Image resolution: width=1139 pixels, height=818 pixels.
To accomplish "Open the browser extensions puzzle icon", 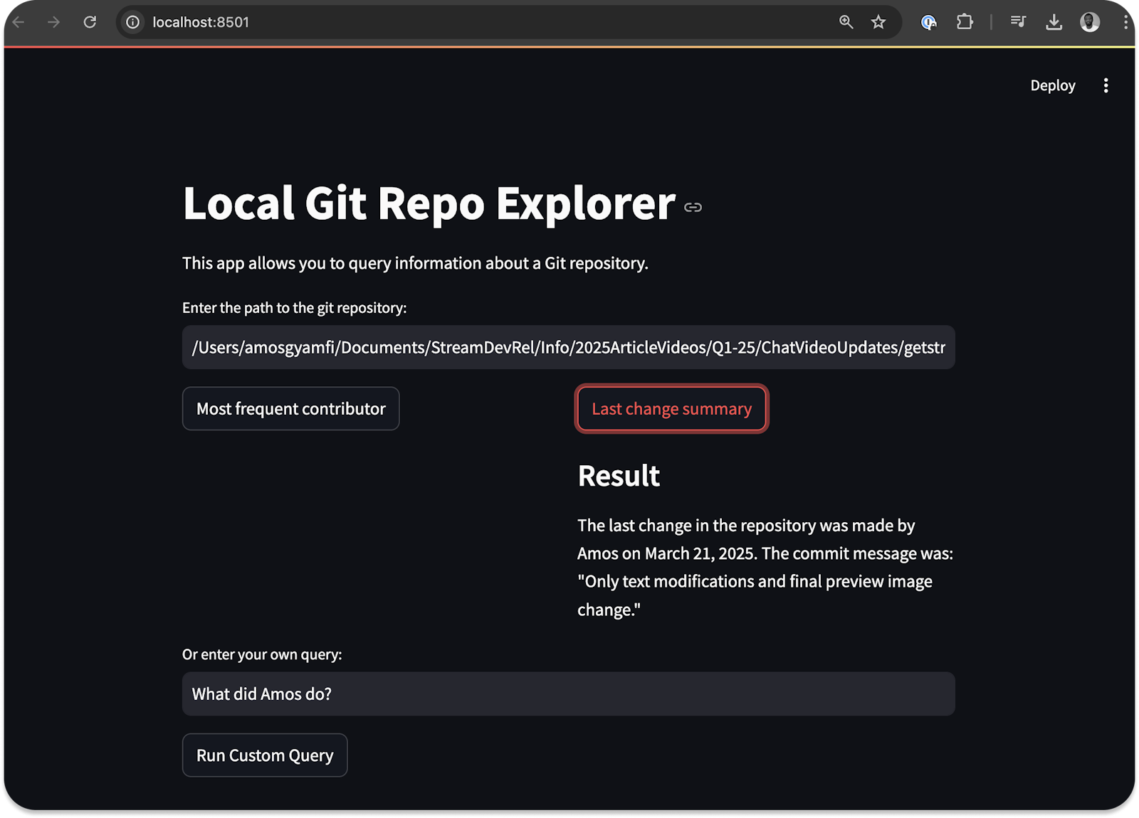I will click(965, 22).
